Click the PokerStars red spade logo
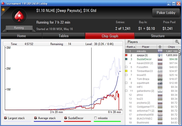The width and height of the screenshot is (182, 126). 19,16
